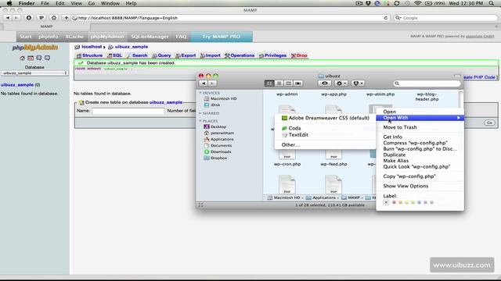Click the Drop database tab
Viewport: 501px width, 281px height.
tap(299, 55)
